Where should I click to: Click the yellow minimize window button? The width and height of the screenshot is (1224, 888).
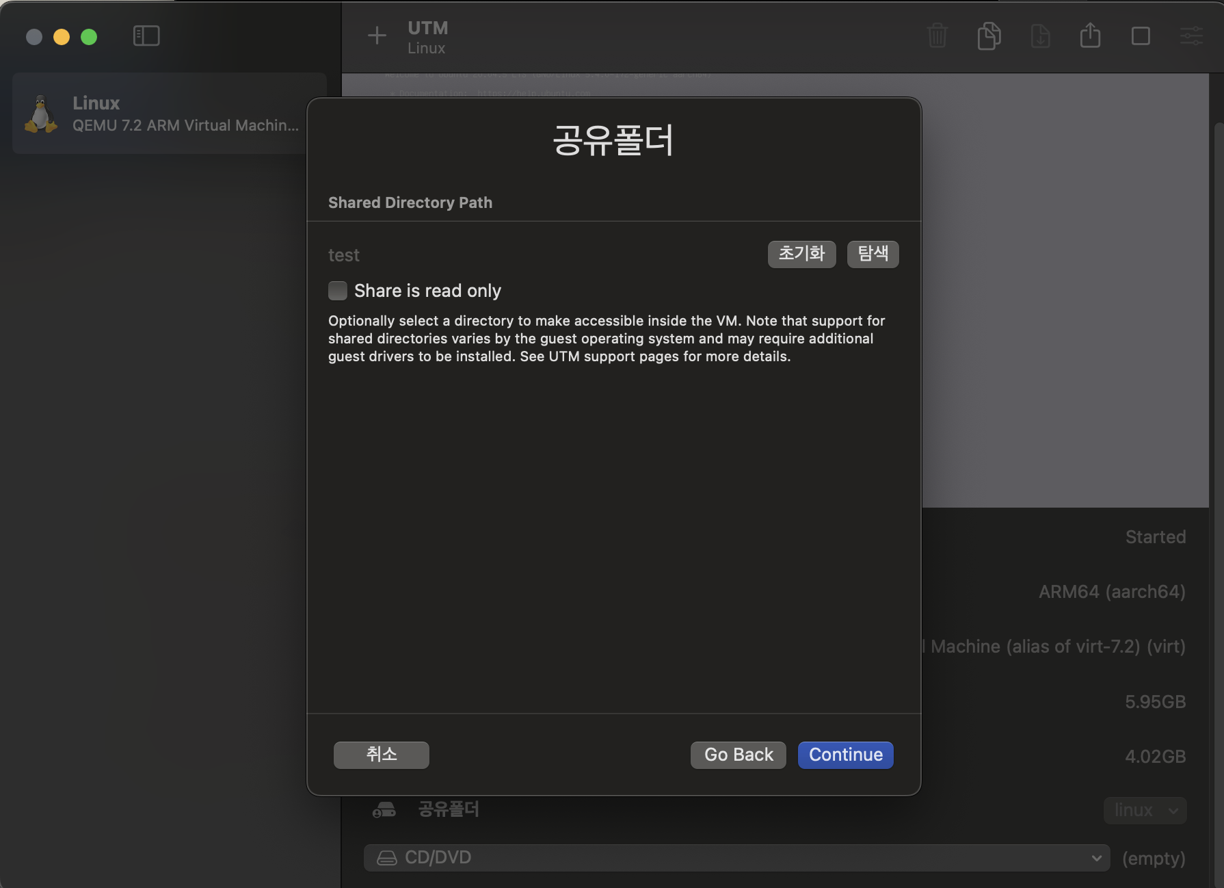click(x=62, y=37)
